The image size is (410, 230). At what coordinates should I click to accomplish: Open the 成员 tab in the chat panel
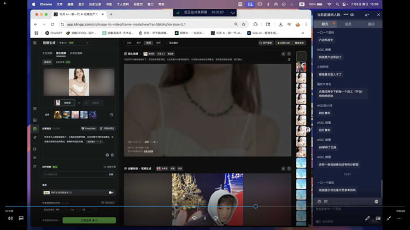coord(348,24)
